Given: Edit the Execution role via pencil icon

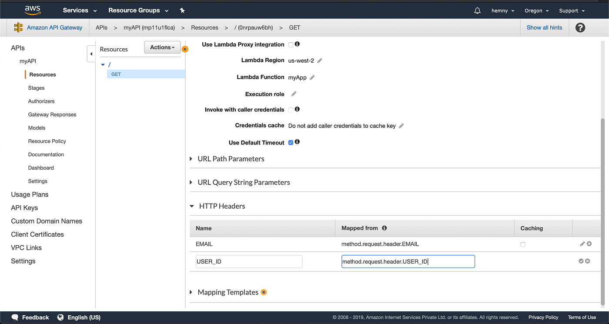Looking at the screenshot, I should point(293,94).
